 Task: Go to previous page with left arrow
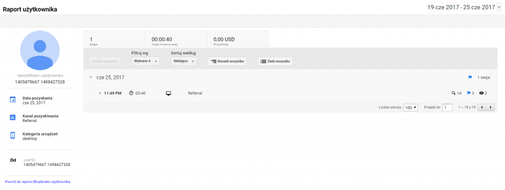482,107
